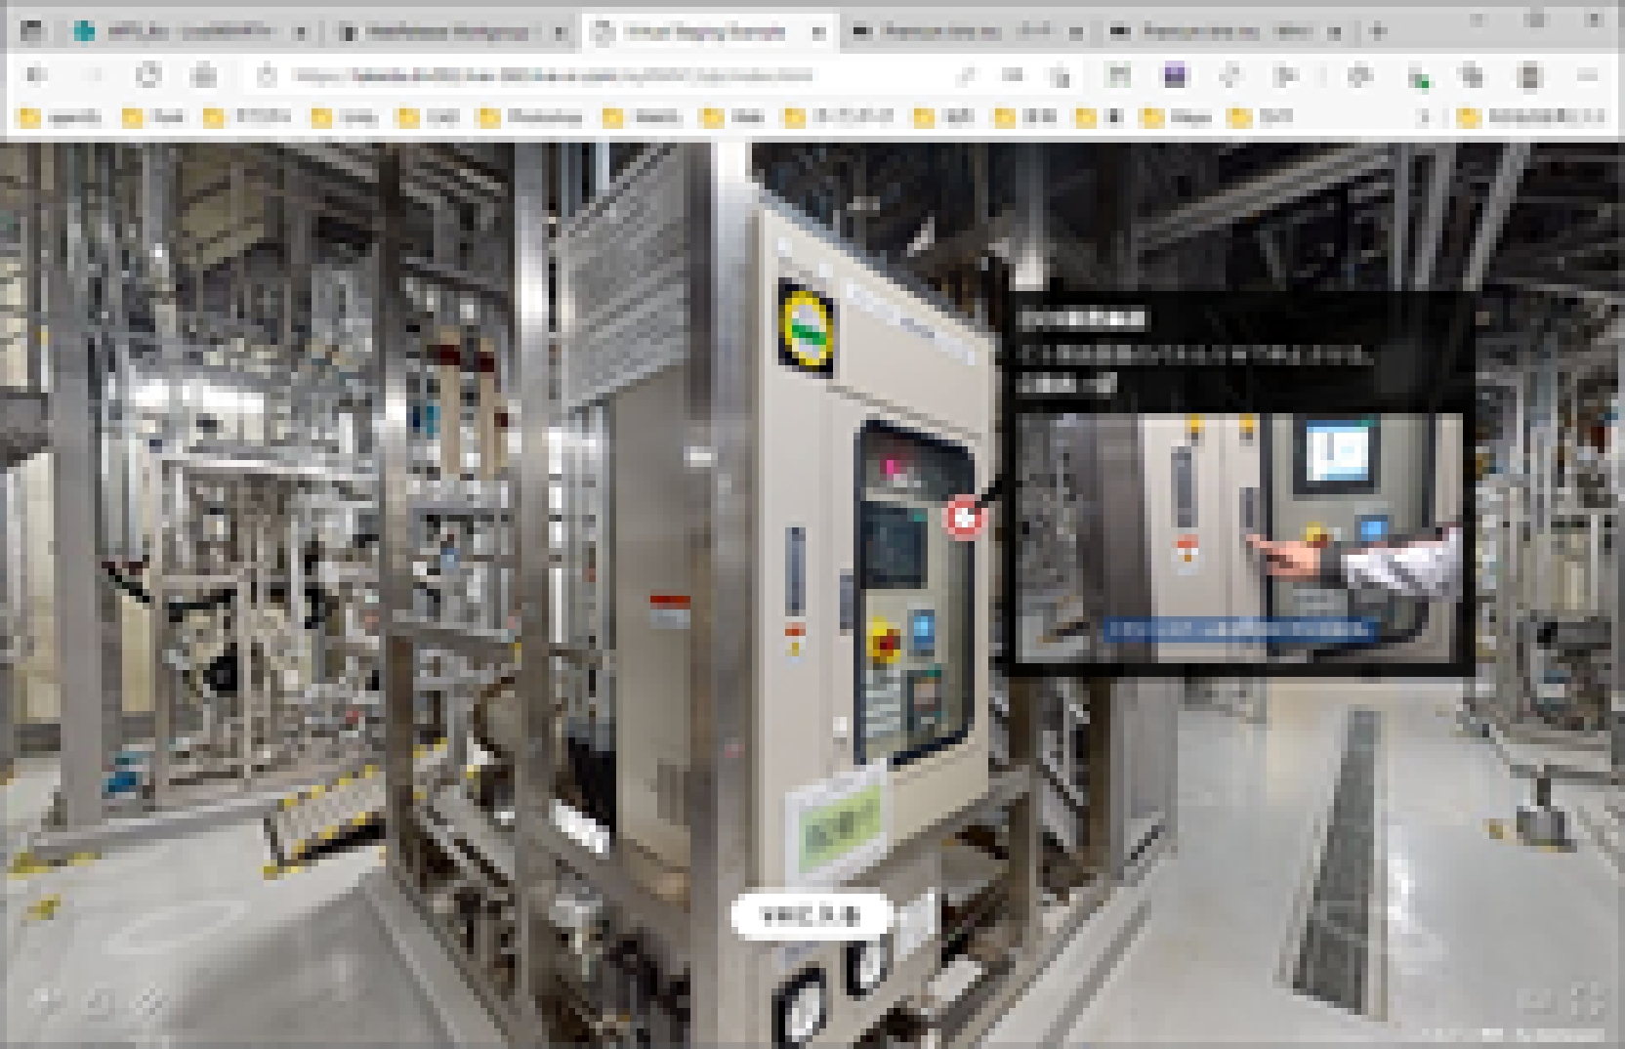1625x1049 pixels.
Task: Click the site info icon beside the URL
Action: coord(268,75)
